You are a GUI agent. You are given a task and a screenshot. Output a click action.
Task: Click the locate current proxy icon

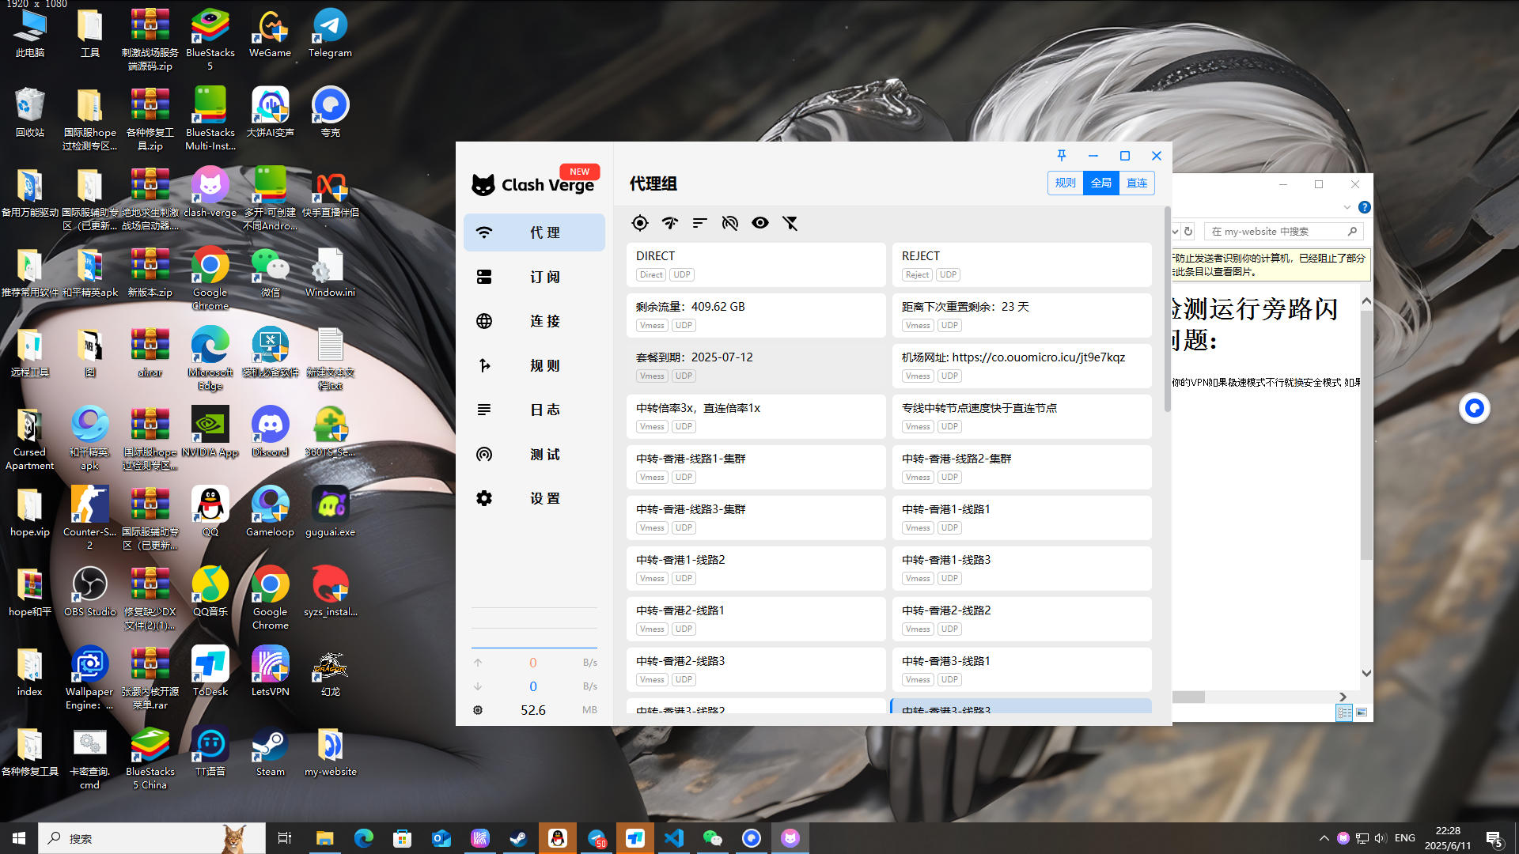point(640,223)
